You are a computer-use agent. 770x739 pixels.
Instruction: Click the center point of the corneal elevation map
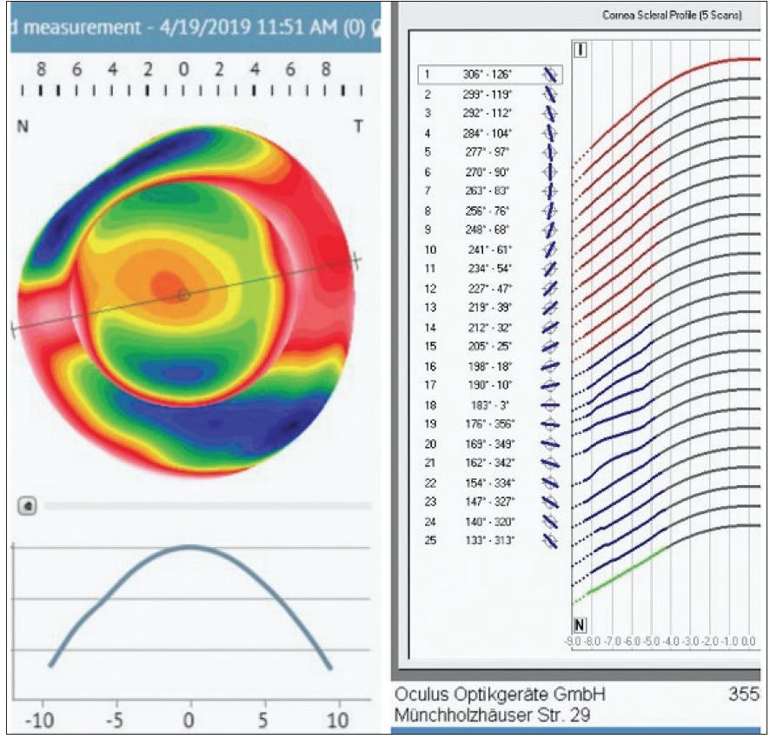183,295
